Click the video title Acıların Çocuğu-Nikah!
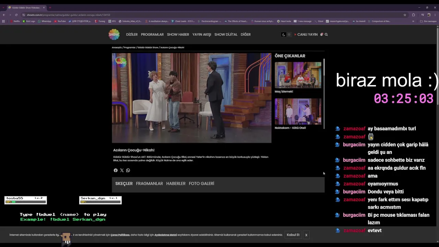Image resolution: width=439 pixels, height=247 pixels. (134, 150)
